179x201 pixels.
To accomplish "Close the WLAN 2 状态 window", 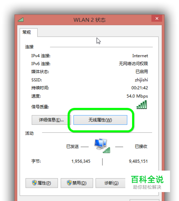I will point(157,19).
